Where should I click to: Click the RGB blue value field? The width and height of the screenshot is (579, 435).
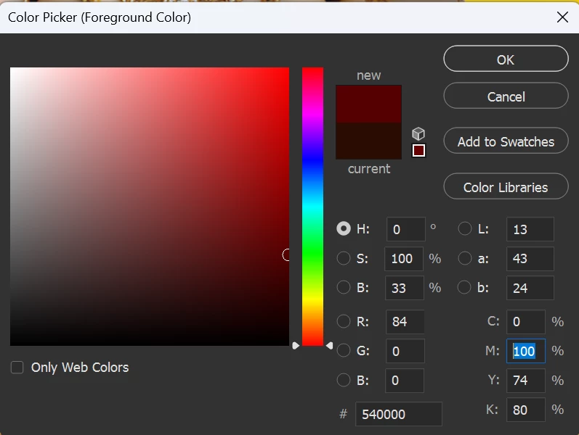pyautogui.click(x=405, y=381)
